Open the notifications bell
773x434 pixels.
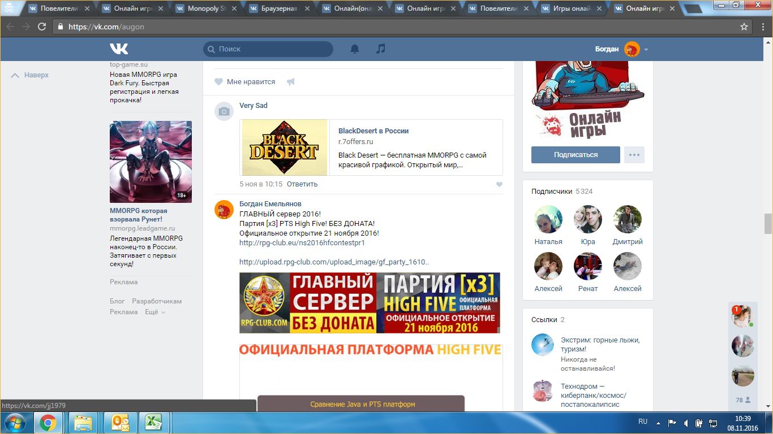tap(355, 49)
